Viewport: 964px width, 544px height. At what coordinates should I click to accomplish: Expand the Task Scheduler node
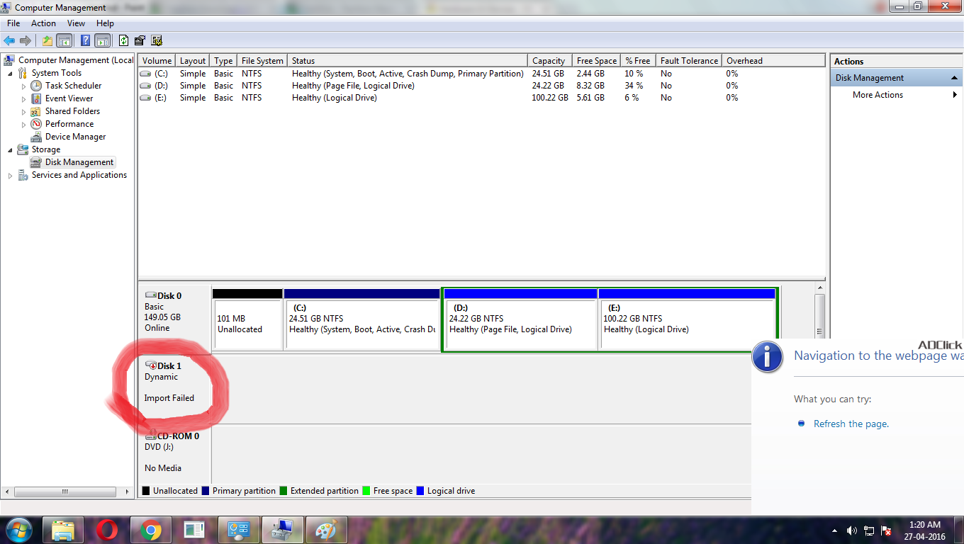[x=23, y=86]
